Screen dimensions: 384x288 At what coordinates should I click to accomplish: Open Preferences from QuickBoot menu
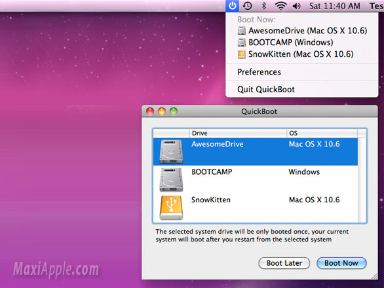tap(301, 72)
